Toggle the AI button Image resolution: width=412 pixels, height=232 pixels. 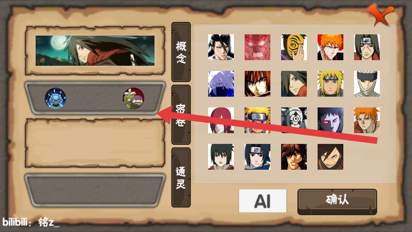pos(263,201)
